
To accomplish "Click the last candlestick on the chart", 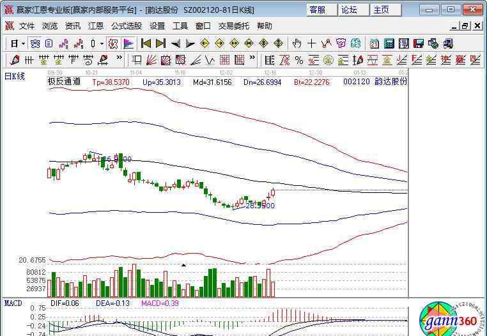I will (x=273, y=192).
